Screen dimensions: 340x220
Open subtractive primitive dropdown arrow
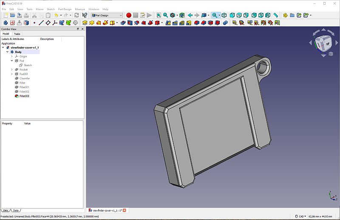162,23
